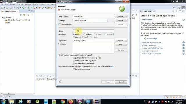
Task: Enable the Generate comments checkbox
Action: 74,69
